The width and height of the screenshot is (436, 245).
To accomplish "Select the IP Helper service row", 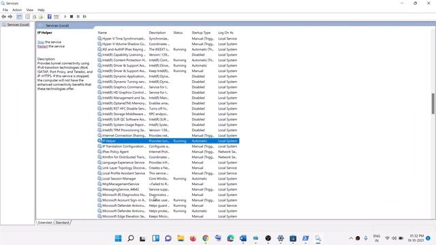I will click(168, 141).
